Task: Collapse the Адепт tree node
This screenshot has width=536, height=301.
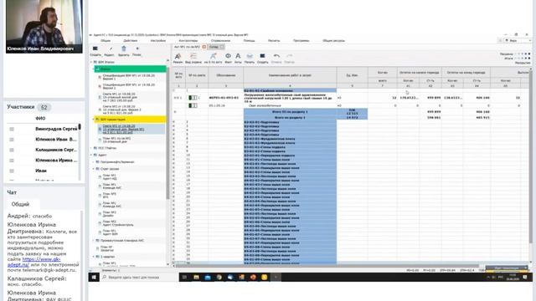Action: coord(91,155)
